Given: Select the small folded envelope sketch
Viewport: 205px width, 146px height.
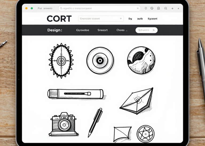Looking at the screenshot, I should pyautogui.click(x=123, y=134).
